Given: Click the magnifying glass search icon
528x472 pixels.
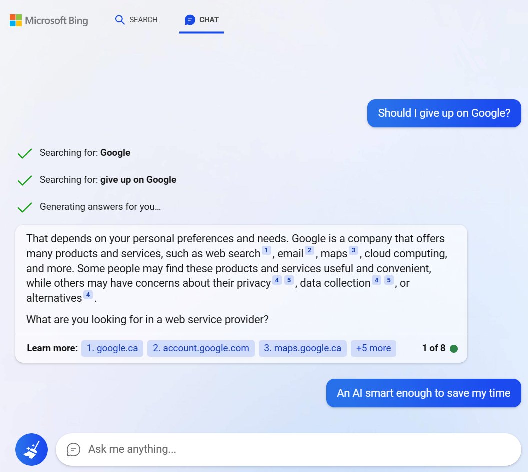Looking at the screenshot, I should click(x=120, y=20).
